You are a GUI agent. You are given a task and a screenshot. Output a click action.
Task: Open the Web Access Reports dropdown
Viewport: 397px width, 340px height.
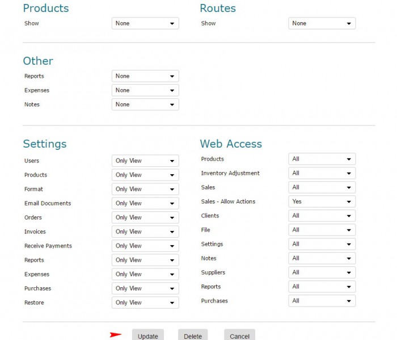click(x=322, y=287)
